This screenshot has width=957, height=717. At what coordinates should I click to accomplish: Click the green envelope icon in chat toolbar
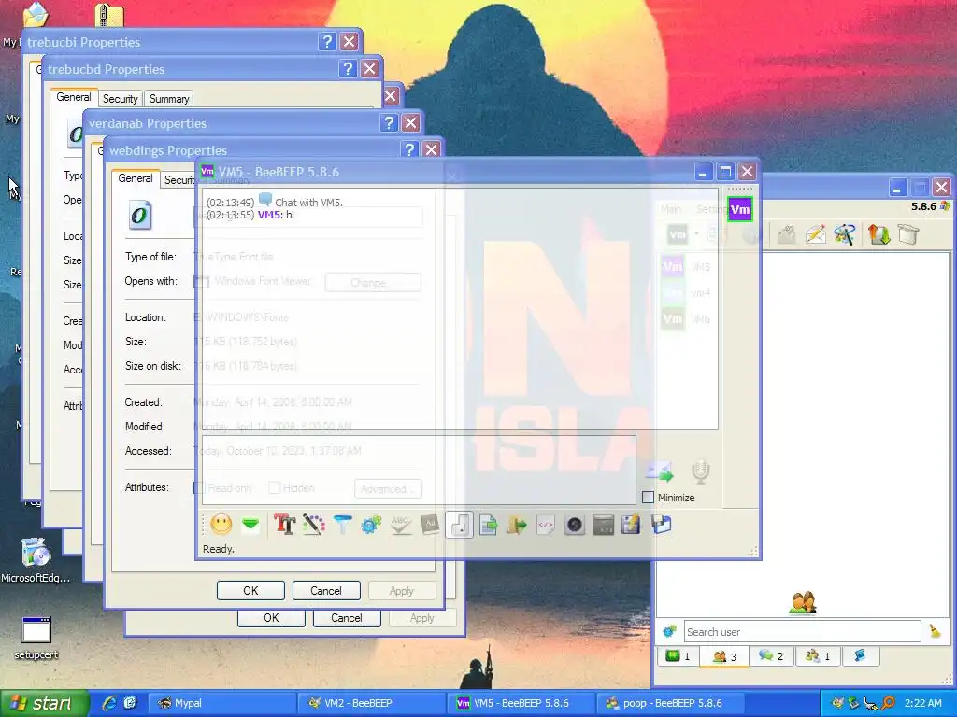point(250,525)
